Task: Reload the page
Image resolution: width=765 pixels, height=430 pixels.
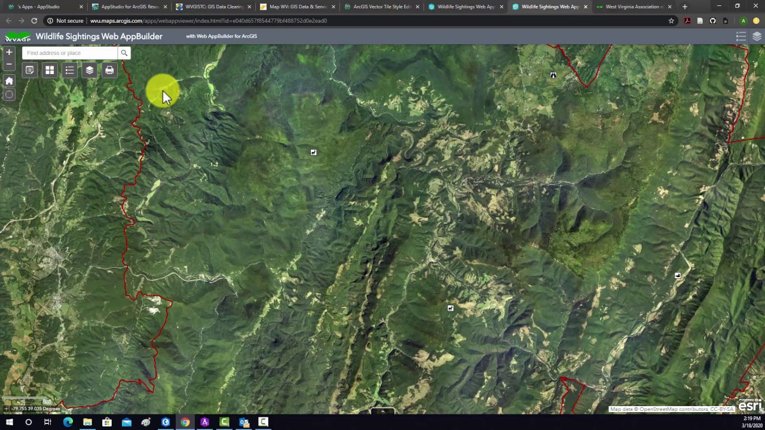Action: pyautogui.click(x=34, y=21)
